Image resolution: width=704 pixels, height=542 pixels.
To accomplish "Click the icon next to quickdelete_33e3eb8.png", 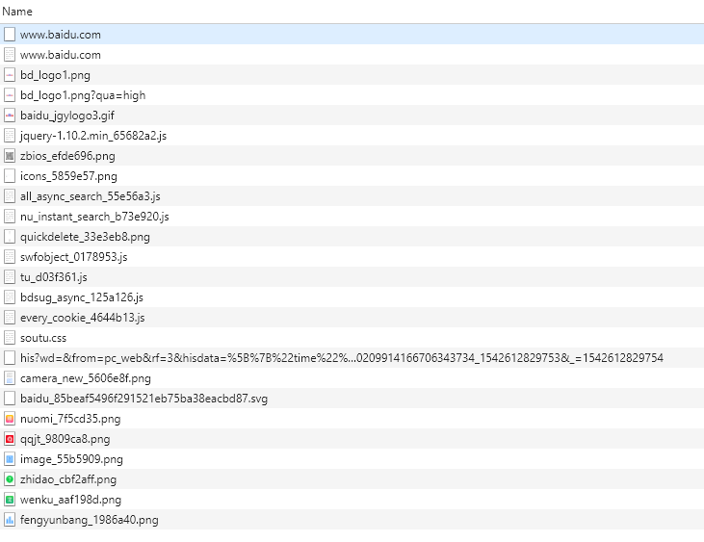I will point(10,237).
